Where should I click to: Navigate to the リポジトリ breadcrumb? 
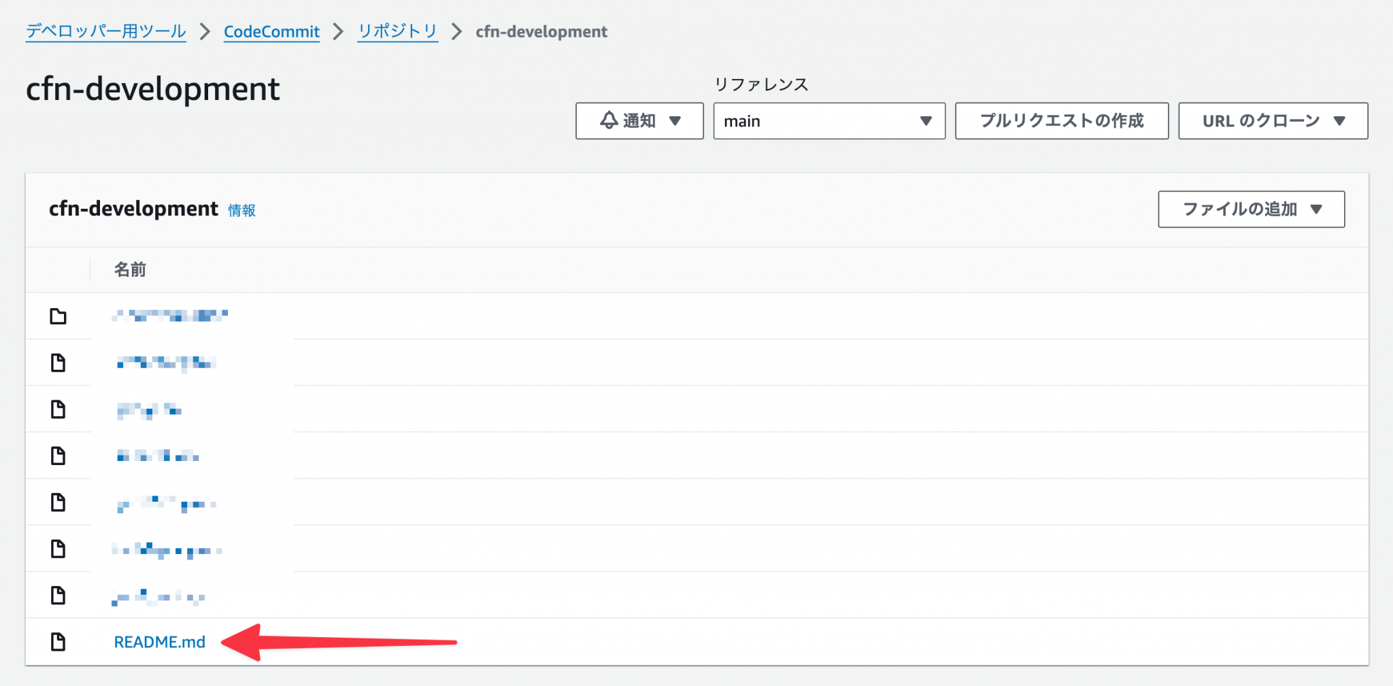(x=397, y=31)
